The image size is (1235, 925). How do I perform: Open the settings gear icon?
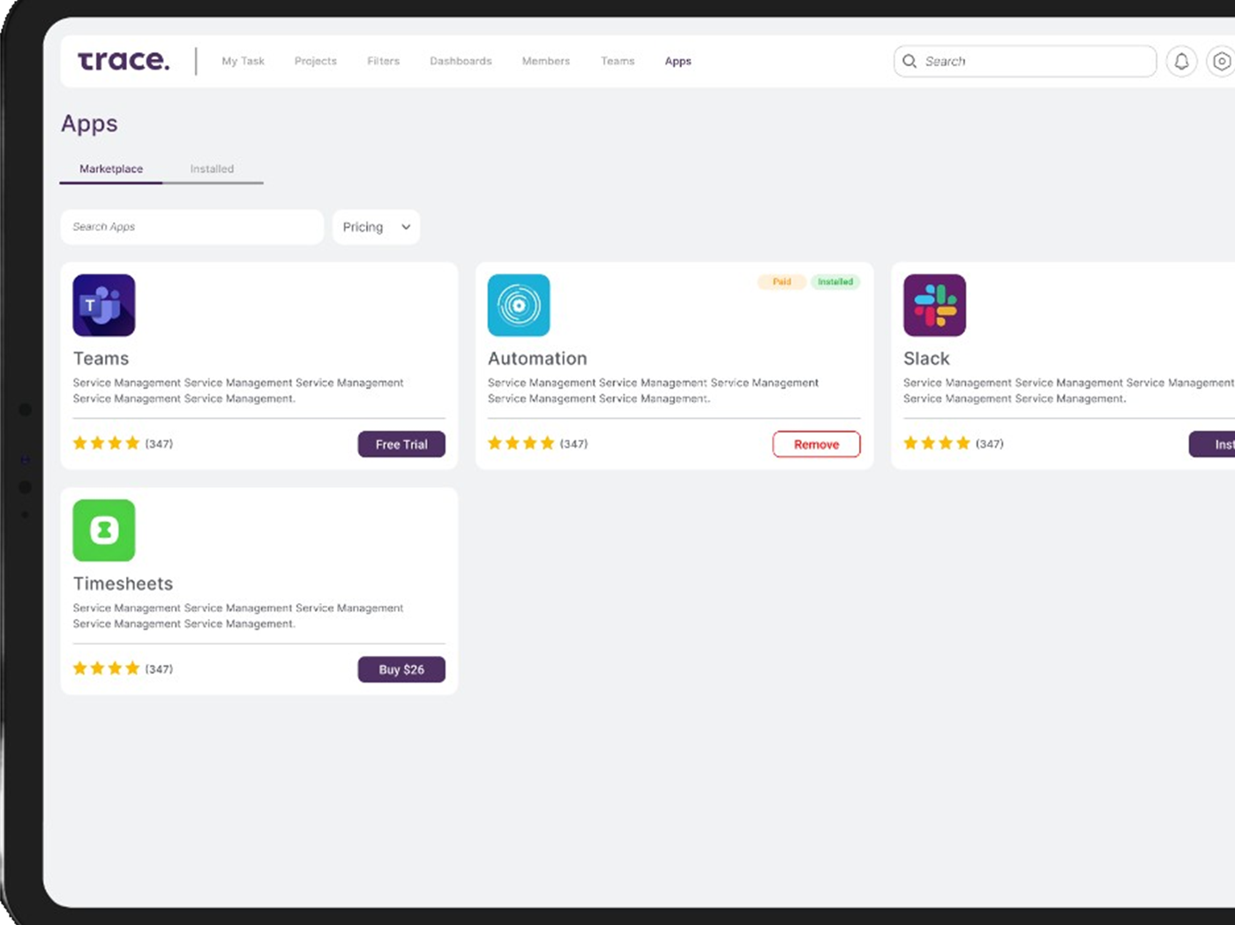pos(1221,62)
